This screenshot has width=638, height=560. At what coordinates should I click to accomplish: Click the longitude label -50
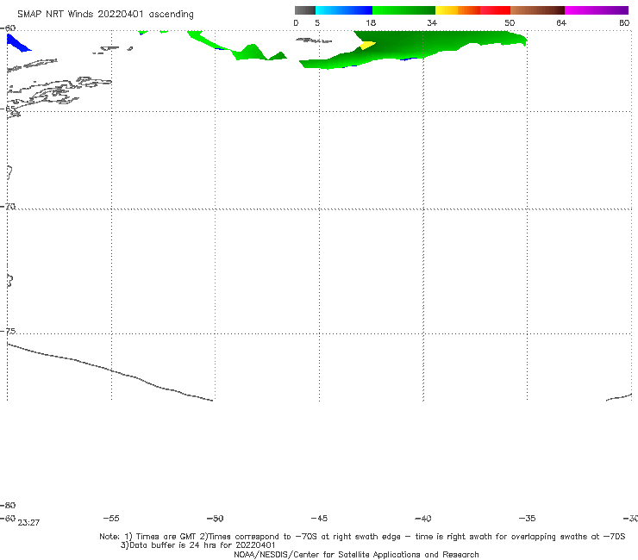pos(216,518)
